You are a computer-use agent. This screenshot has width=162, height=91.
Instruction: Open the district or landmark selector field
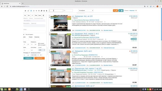coord(34,26)
